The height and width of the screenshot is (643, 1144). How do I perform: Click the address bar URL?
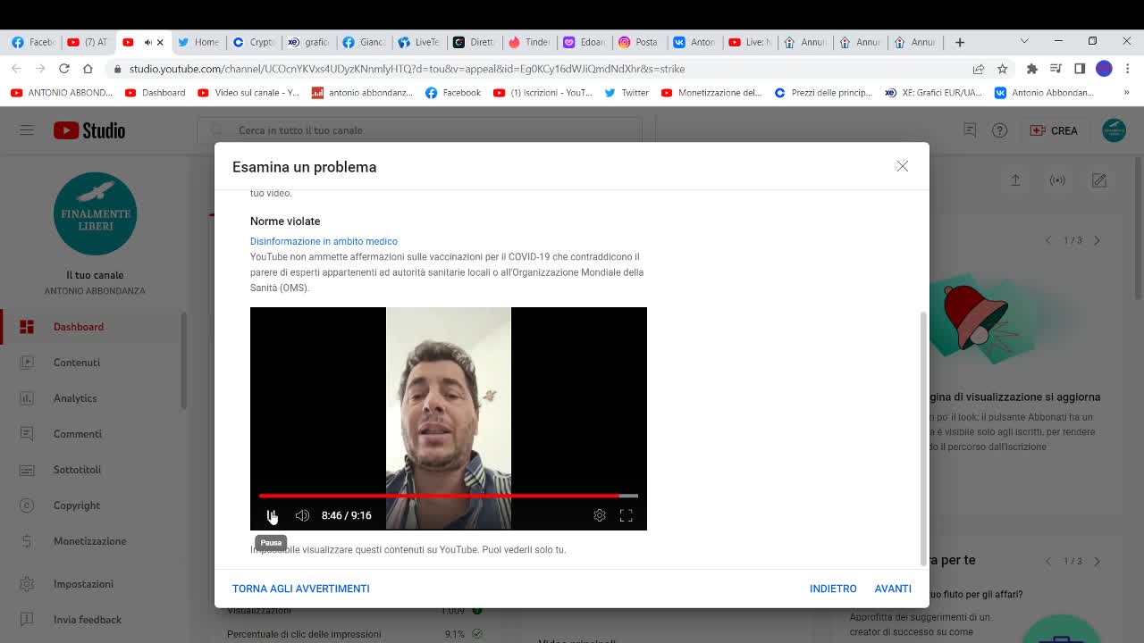pyautogui.click(x=407, y=69)
